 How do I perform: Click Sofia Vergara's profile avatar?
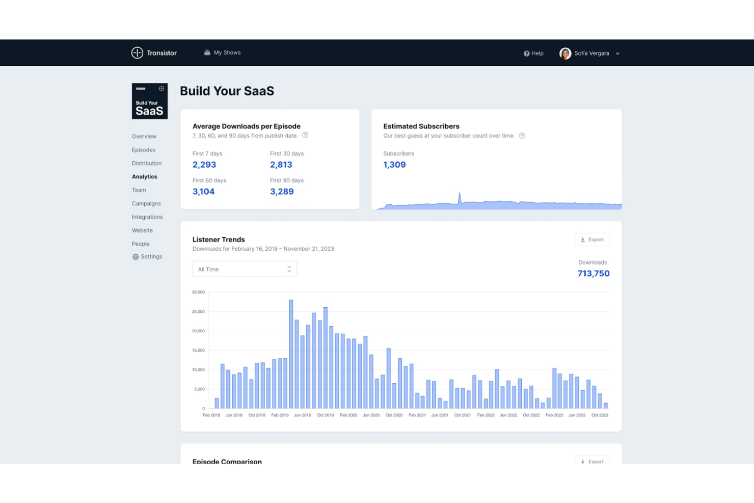[565, 54]
